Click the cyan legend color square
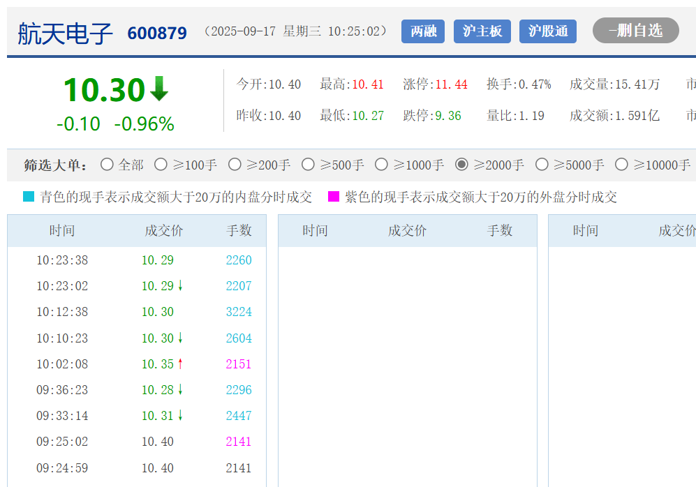 [x=29, y=197]
